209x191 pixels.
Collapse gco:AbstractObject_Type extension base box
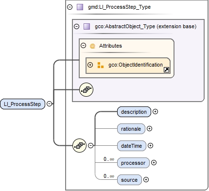pyautogui.click(x=76, y=26)
